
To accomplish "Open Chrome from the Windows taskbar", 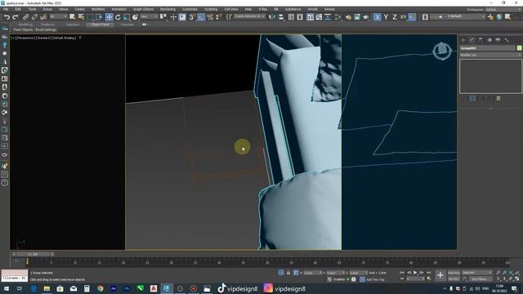I will click(100, 288).
